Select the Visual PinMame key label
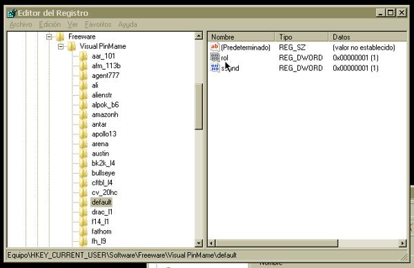The height and width of the screenshot is (268, 414). click(103, 46)
